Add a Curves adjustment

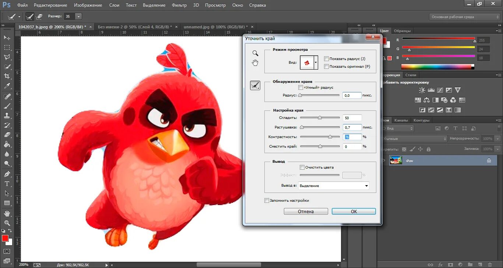440,90
